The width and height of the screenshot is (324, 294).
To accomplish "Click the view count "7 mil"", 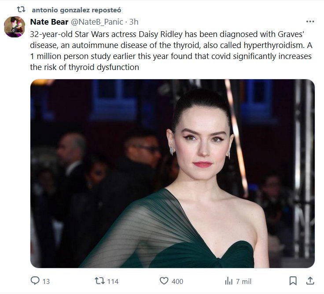I will click(x=243, y=281).
